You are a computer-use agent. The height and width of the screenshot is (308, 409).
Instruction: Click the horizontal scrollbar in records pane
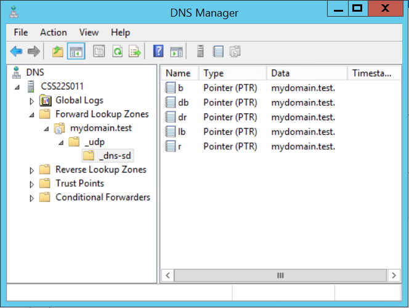(x=280, y=275)
